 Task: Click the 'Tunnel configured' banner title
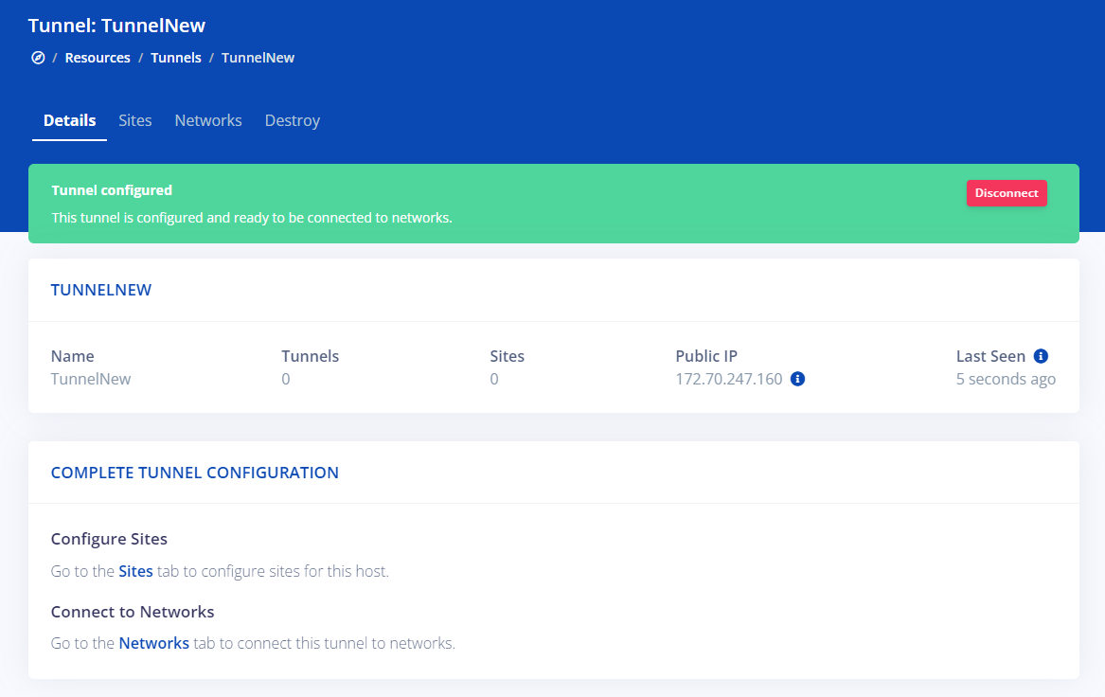tap(112, 190)
